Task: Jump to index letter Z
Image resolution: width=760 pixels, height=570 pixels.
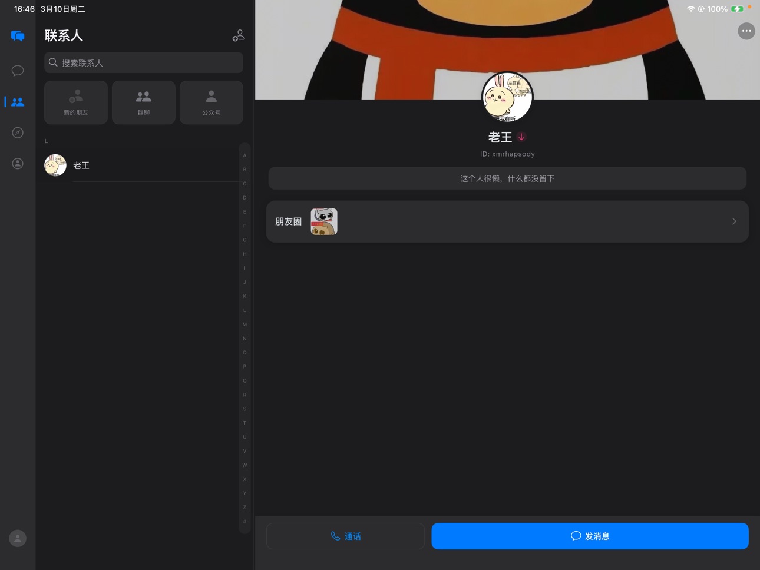Action: (244, 508)
